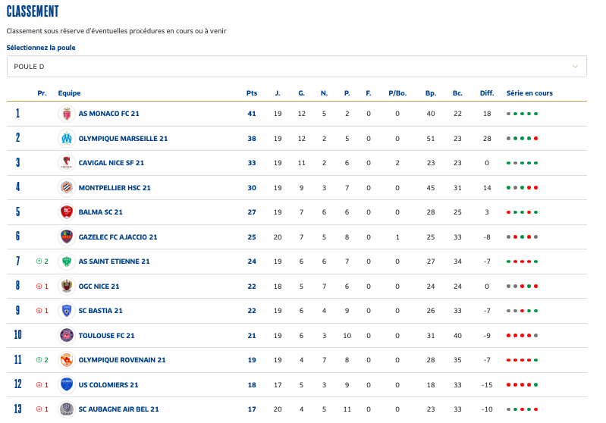
Task: Open the US COLOMIERS 21 team page
Action: pos(108,385)
